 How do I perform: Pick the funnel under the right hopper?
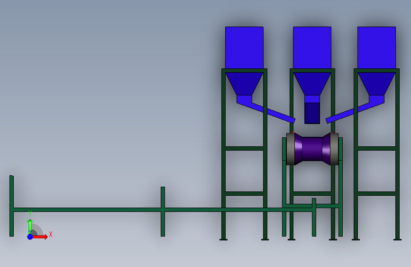[x=377, y=84]
